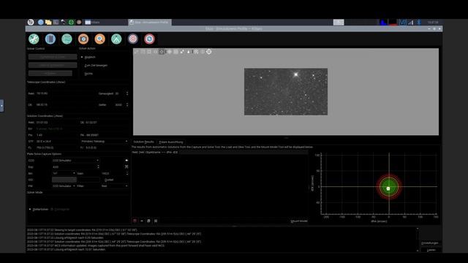Click the Bluetooth tray icon
This screenshot has height=263, width=468.
click(419, 22)
